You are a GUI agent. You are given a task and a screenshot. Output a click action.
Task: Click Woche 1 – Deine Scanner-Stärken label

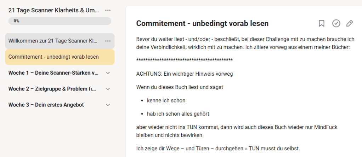pos(53,73)
